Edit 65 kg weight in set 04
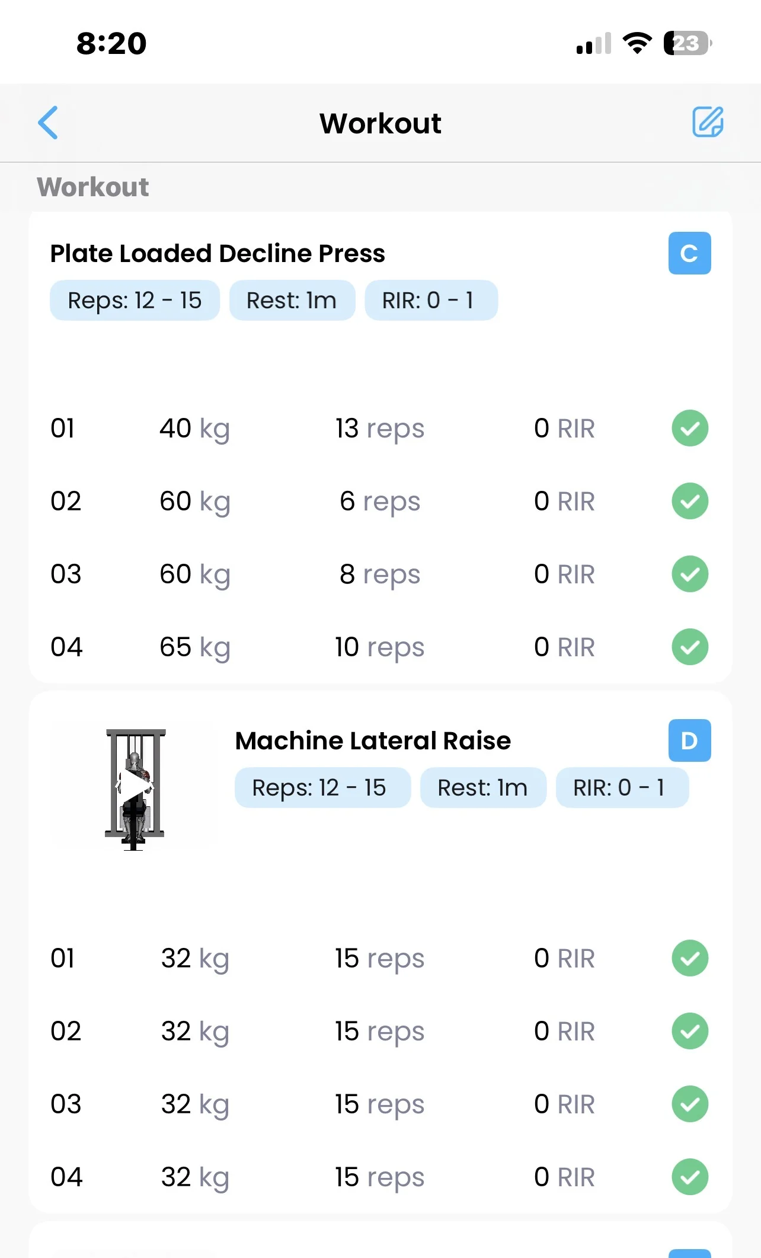This screenshot has height=1258, width=761. (194, 647)
